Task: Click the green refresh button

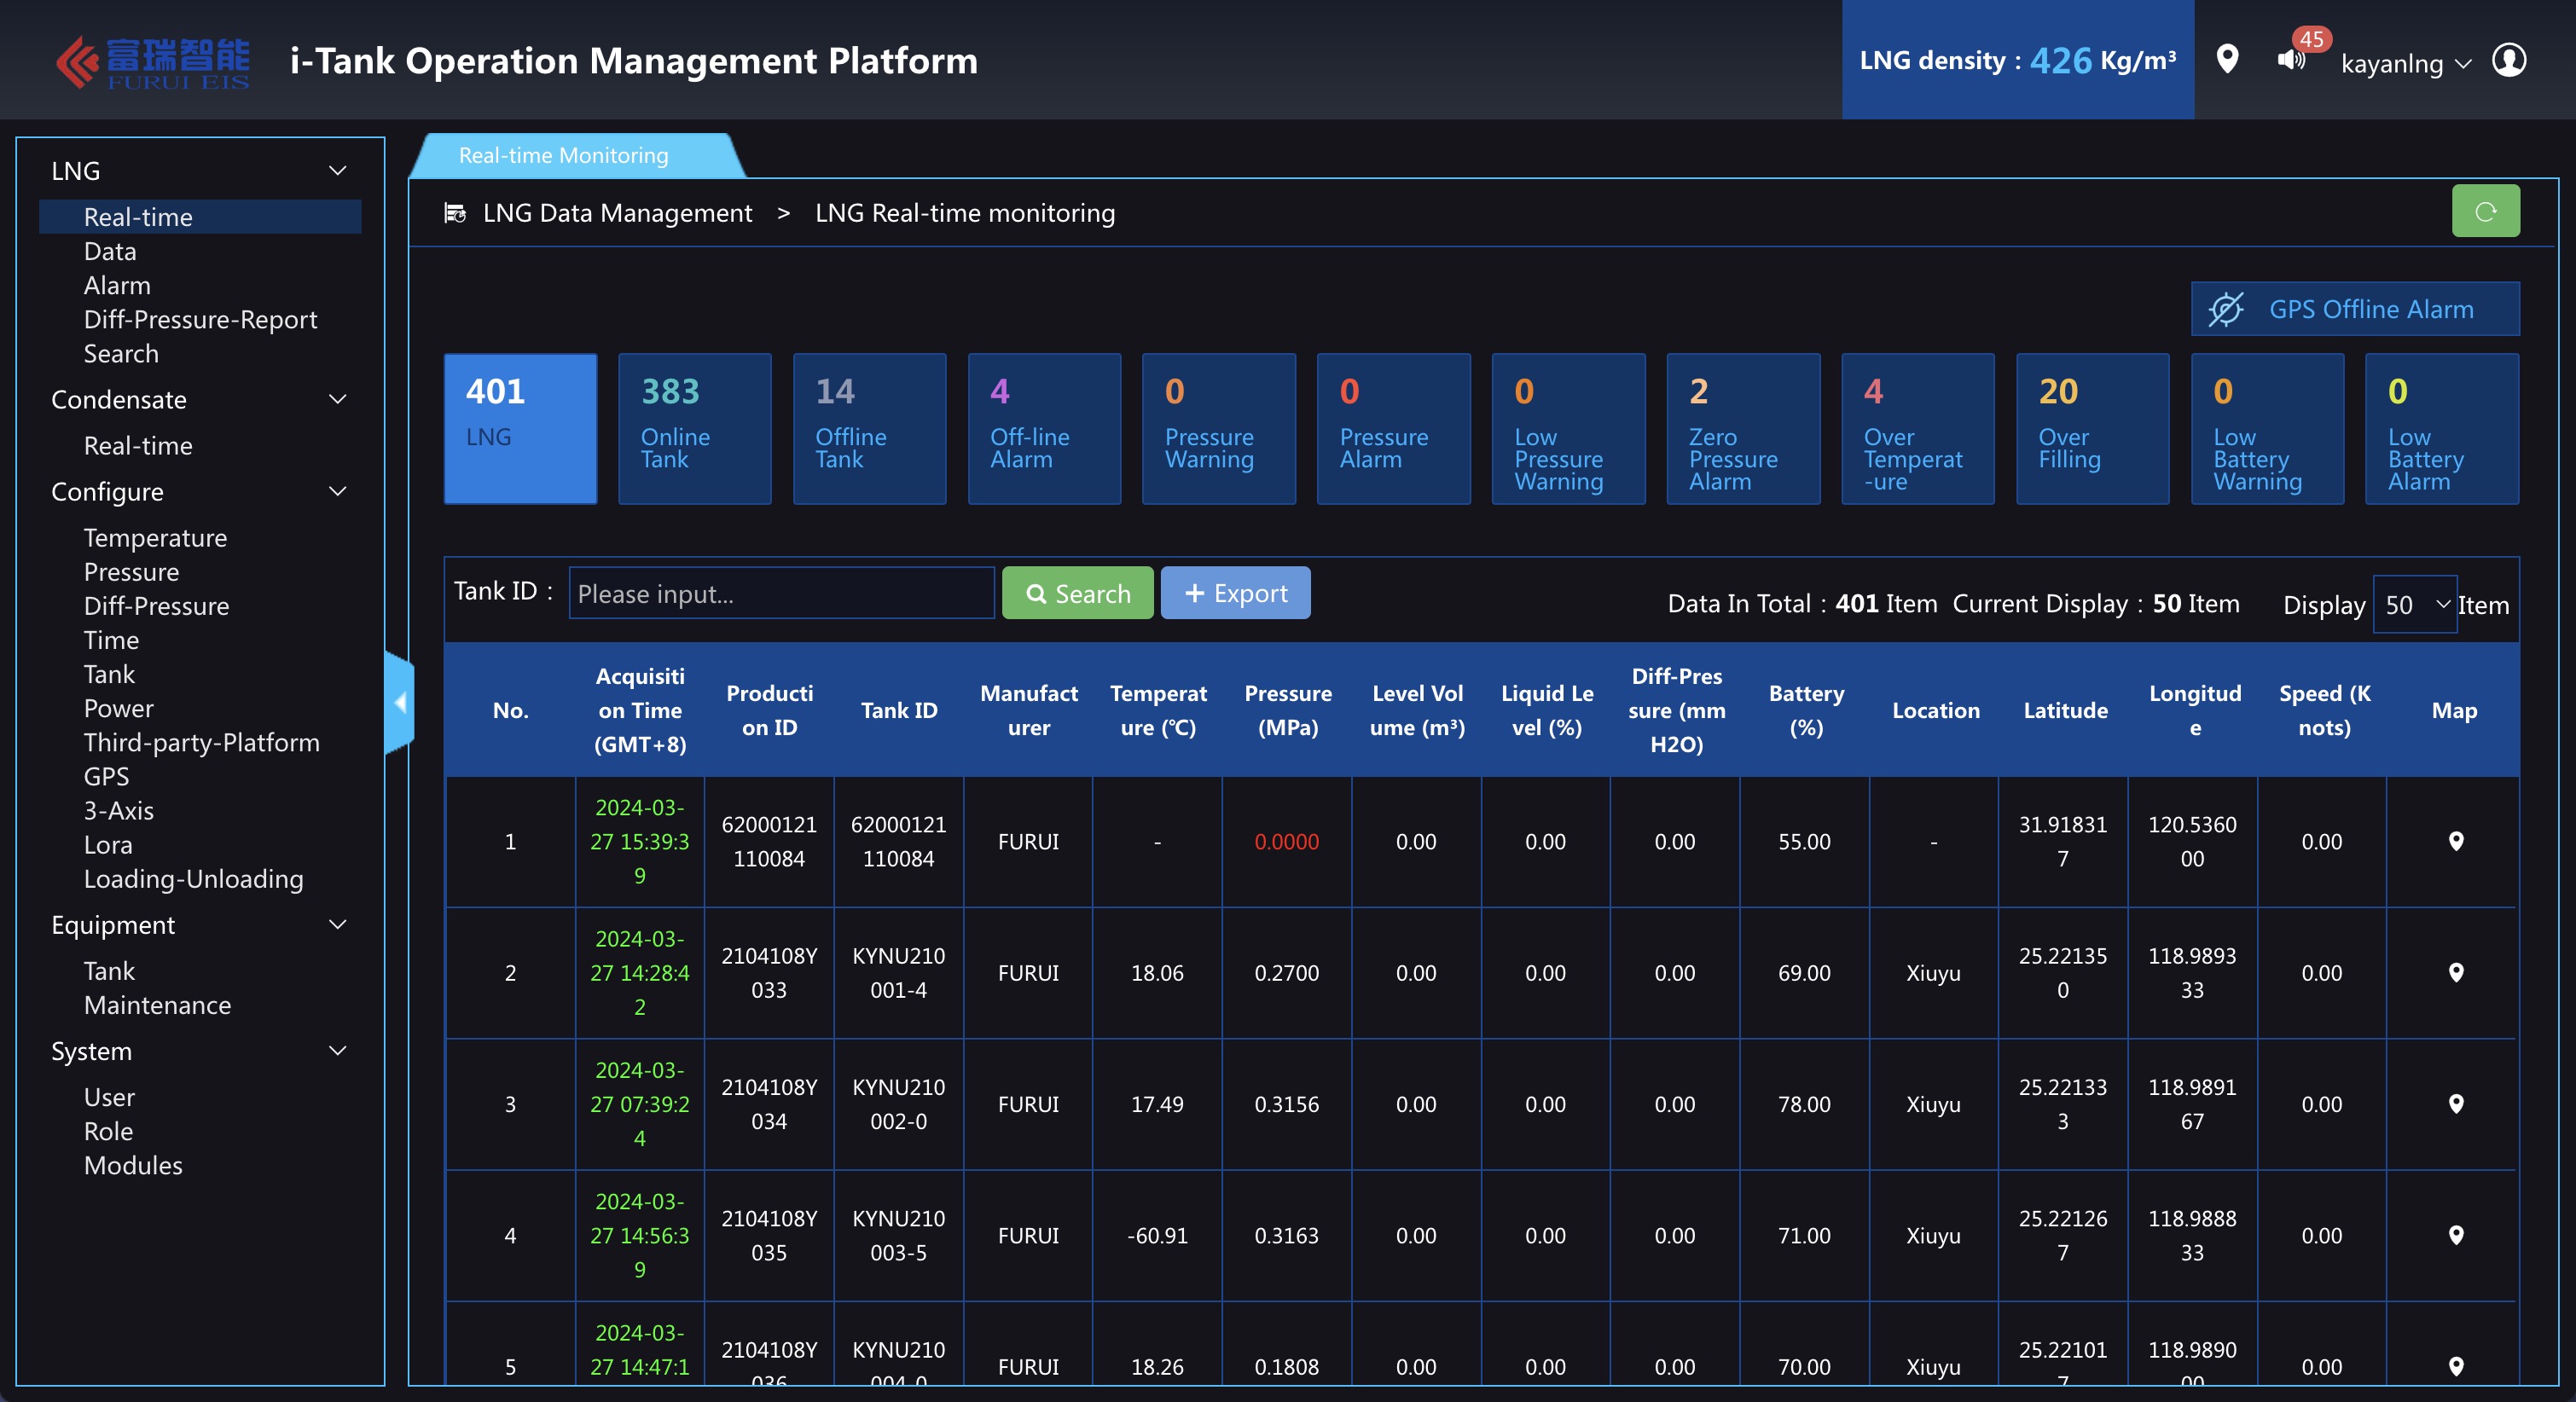Action: pyautogui.click(x=2485, y=211)
